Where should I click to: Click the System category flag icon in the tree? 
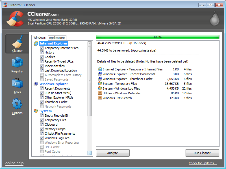(x=36, y=111)
